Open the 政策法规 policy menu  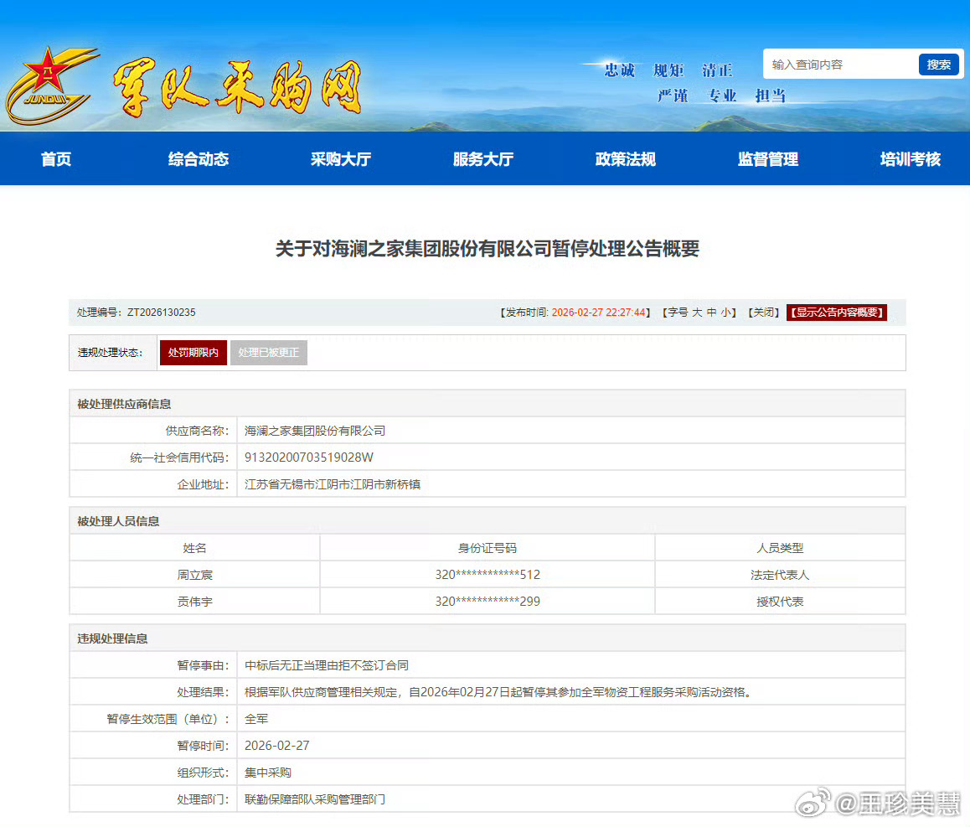pos(625,158)
